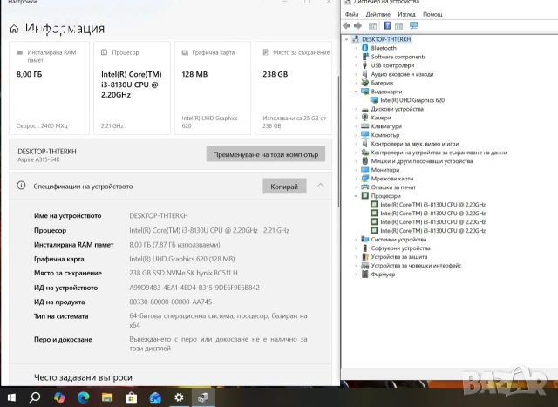The height and width of the screenshot is (407, 558).
Task: Click the Settings window vertical scrollbar
Action: (337, 142)
